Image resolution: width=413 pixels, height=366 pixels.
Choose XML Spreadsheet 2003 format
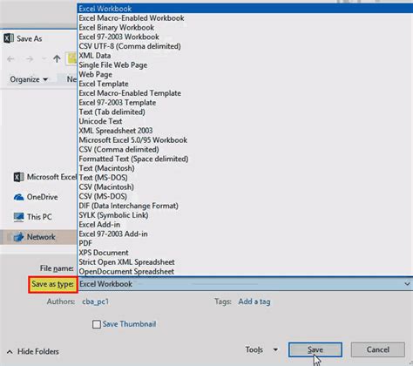coord(245,131)
